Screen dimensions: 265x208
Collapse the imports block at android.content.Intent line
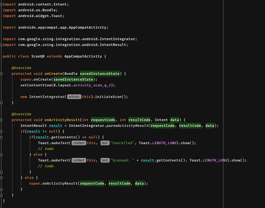pyautogui.click(x=1, y=5)
